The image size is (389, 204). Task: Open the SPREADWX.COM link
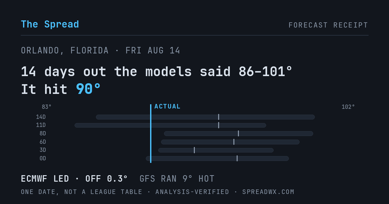tap(268, 192)
